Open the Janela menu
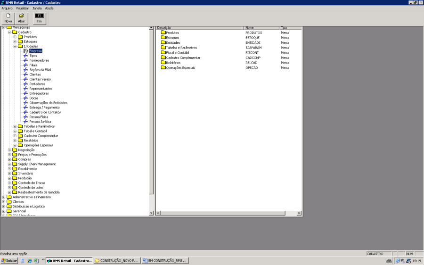 coord(37,8)
